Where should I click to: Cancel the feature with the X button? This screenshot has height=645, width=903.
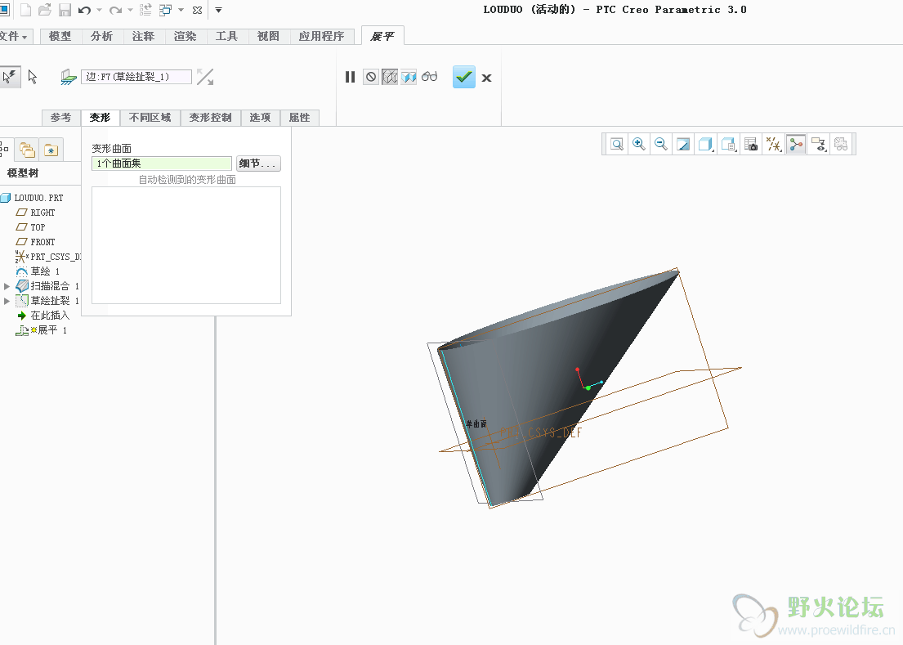coord(486,78)
